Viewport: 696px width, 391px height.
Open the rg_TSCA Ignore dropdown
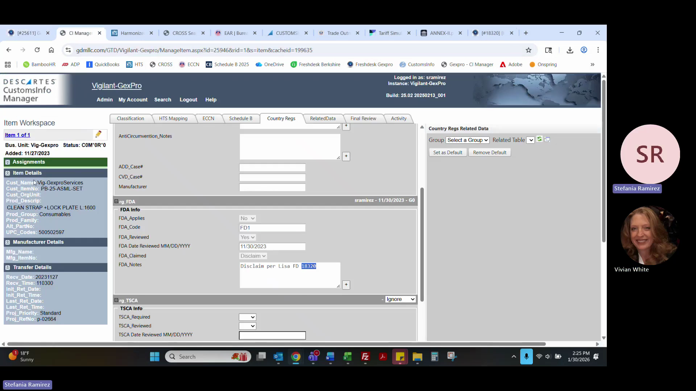400,299
